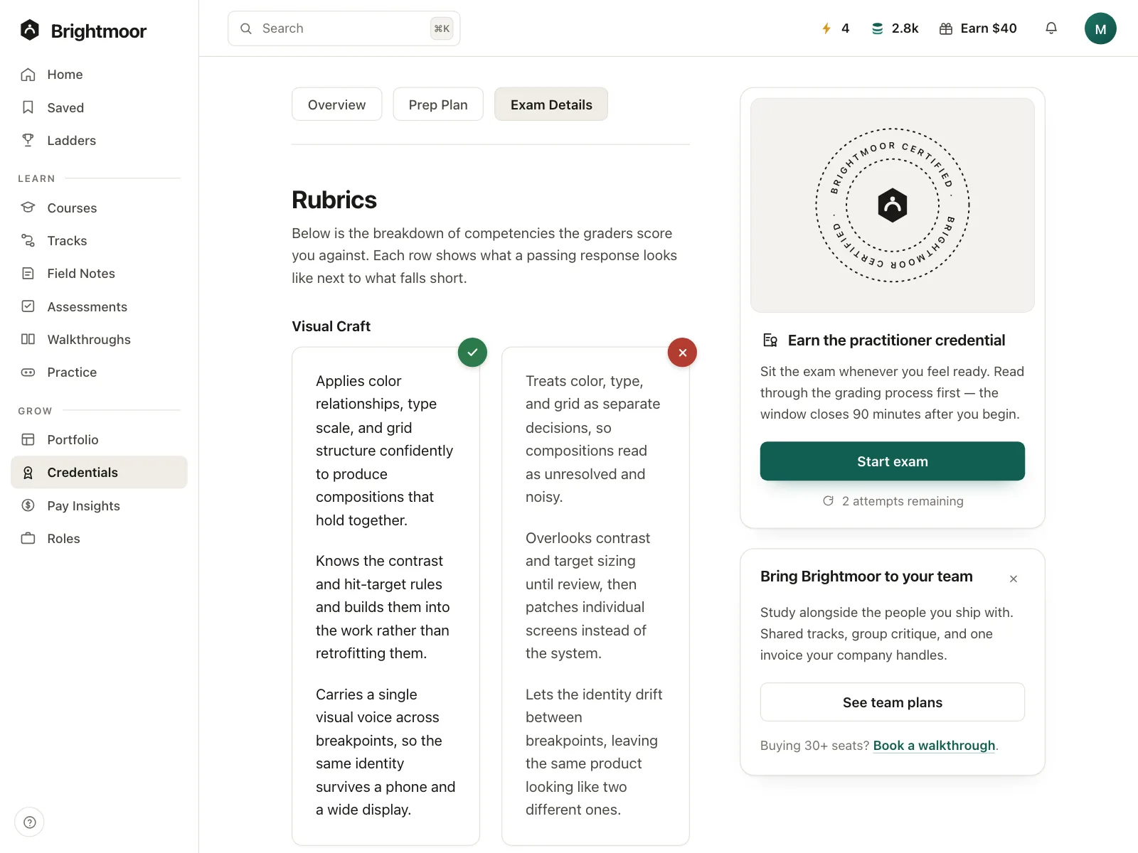
Task: Click '2 attempts remaining' text
Action: 903,501
